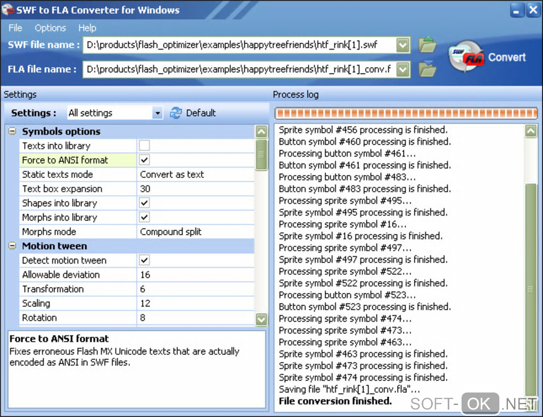The image size is (543, 417).
Task: Toggle the Texts into library checkbox
Action: (144, 145)
